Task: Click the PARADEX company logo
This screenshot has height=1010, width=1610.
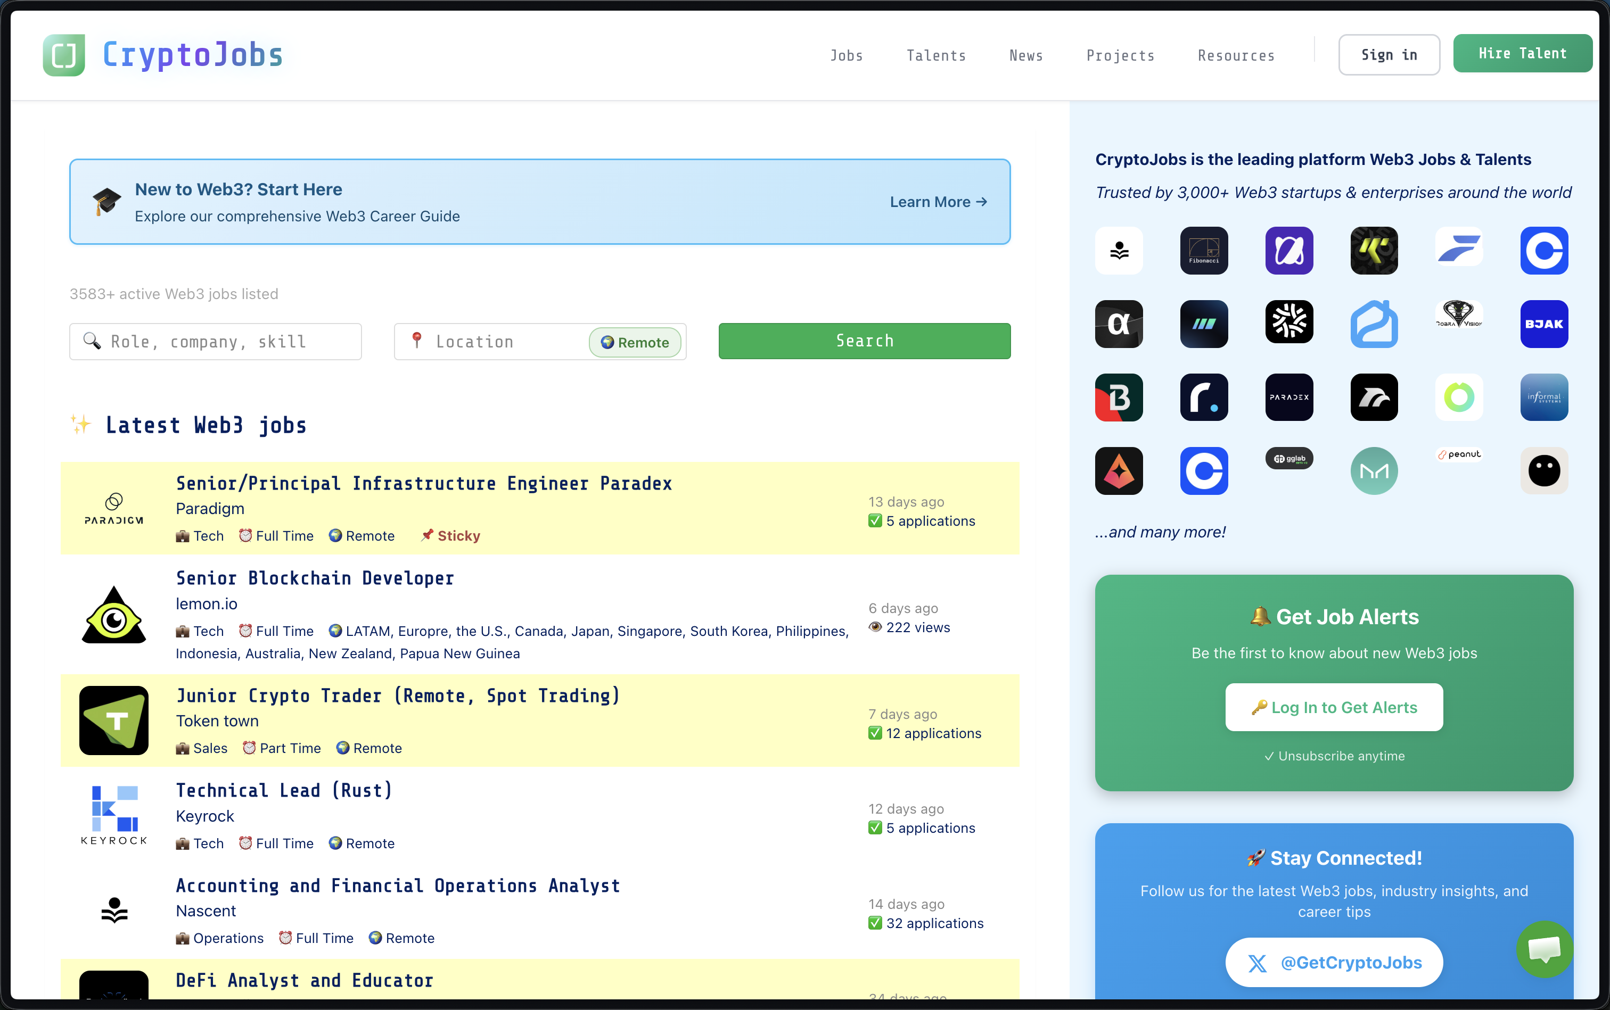Action: 1289,398
